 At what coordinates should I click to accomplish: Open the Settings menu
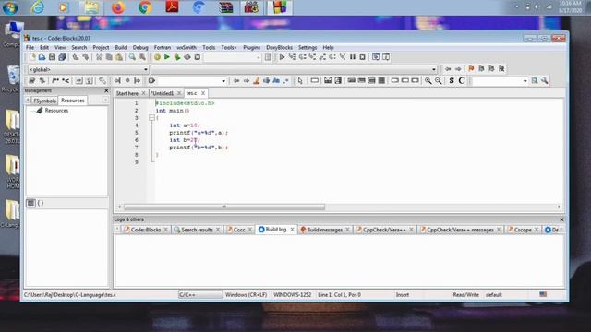click(308, 47)
